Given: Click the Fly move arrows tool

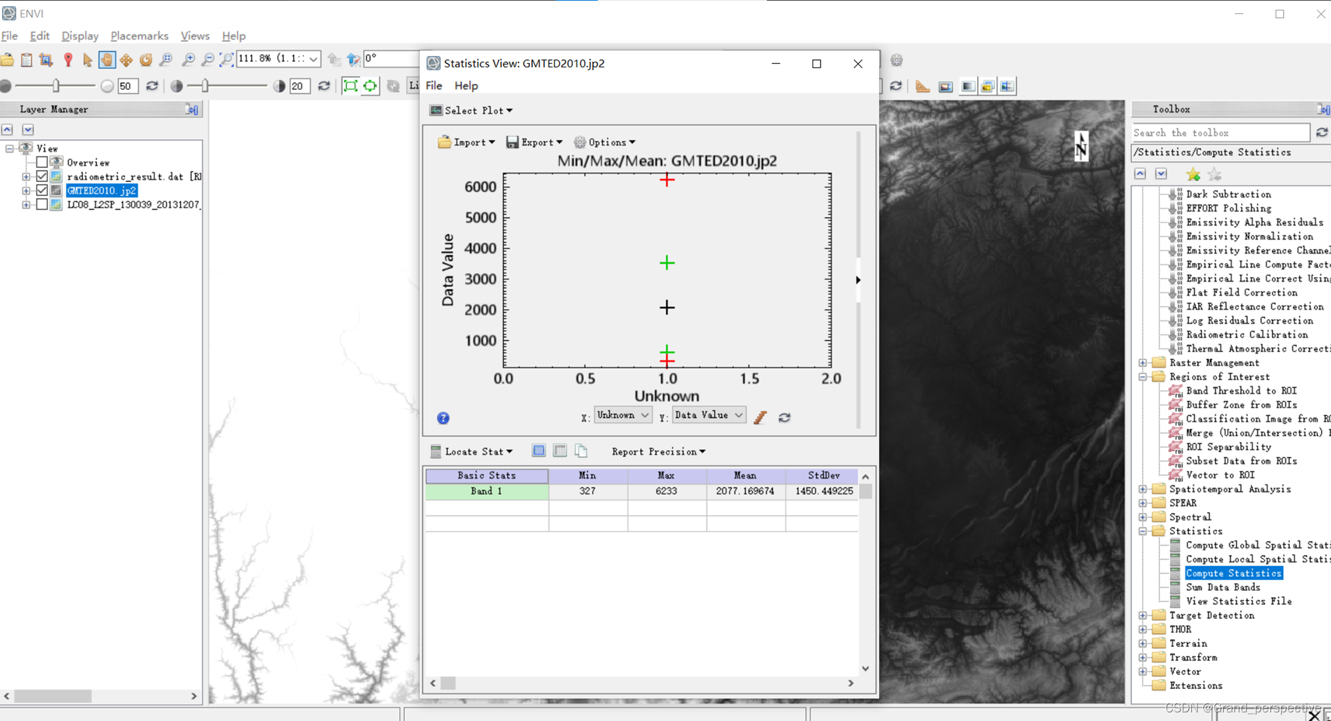Looking at the screenshot, I should [126, 60].
